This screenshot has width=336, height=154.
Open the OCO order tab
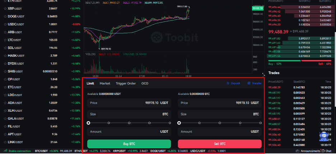[x=145, y=83]
